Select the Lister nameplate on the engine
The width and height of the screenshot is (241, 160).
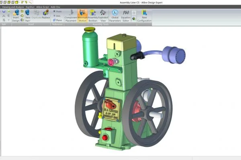[x=111, y=110]
